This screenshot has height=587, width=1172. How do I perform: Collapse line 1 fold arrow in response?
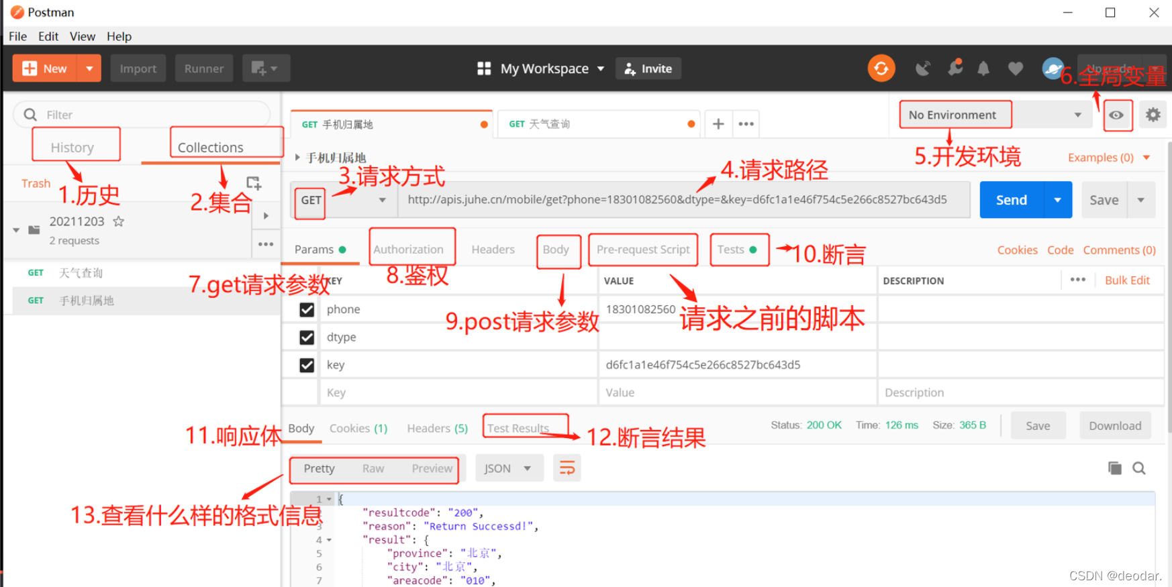[329, 499]
